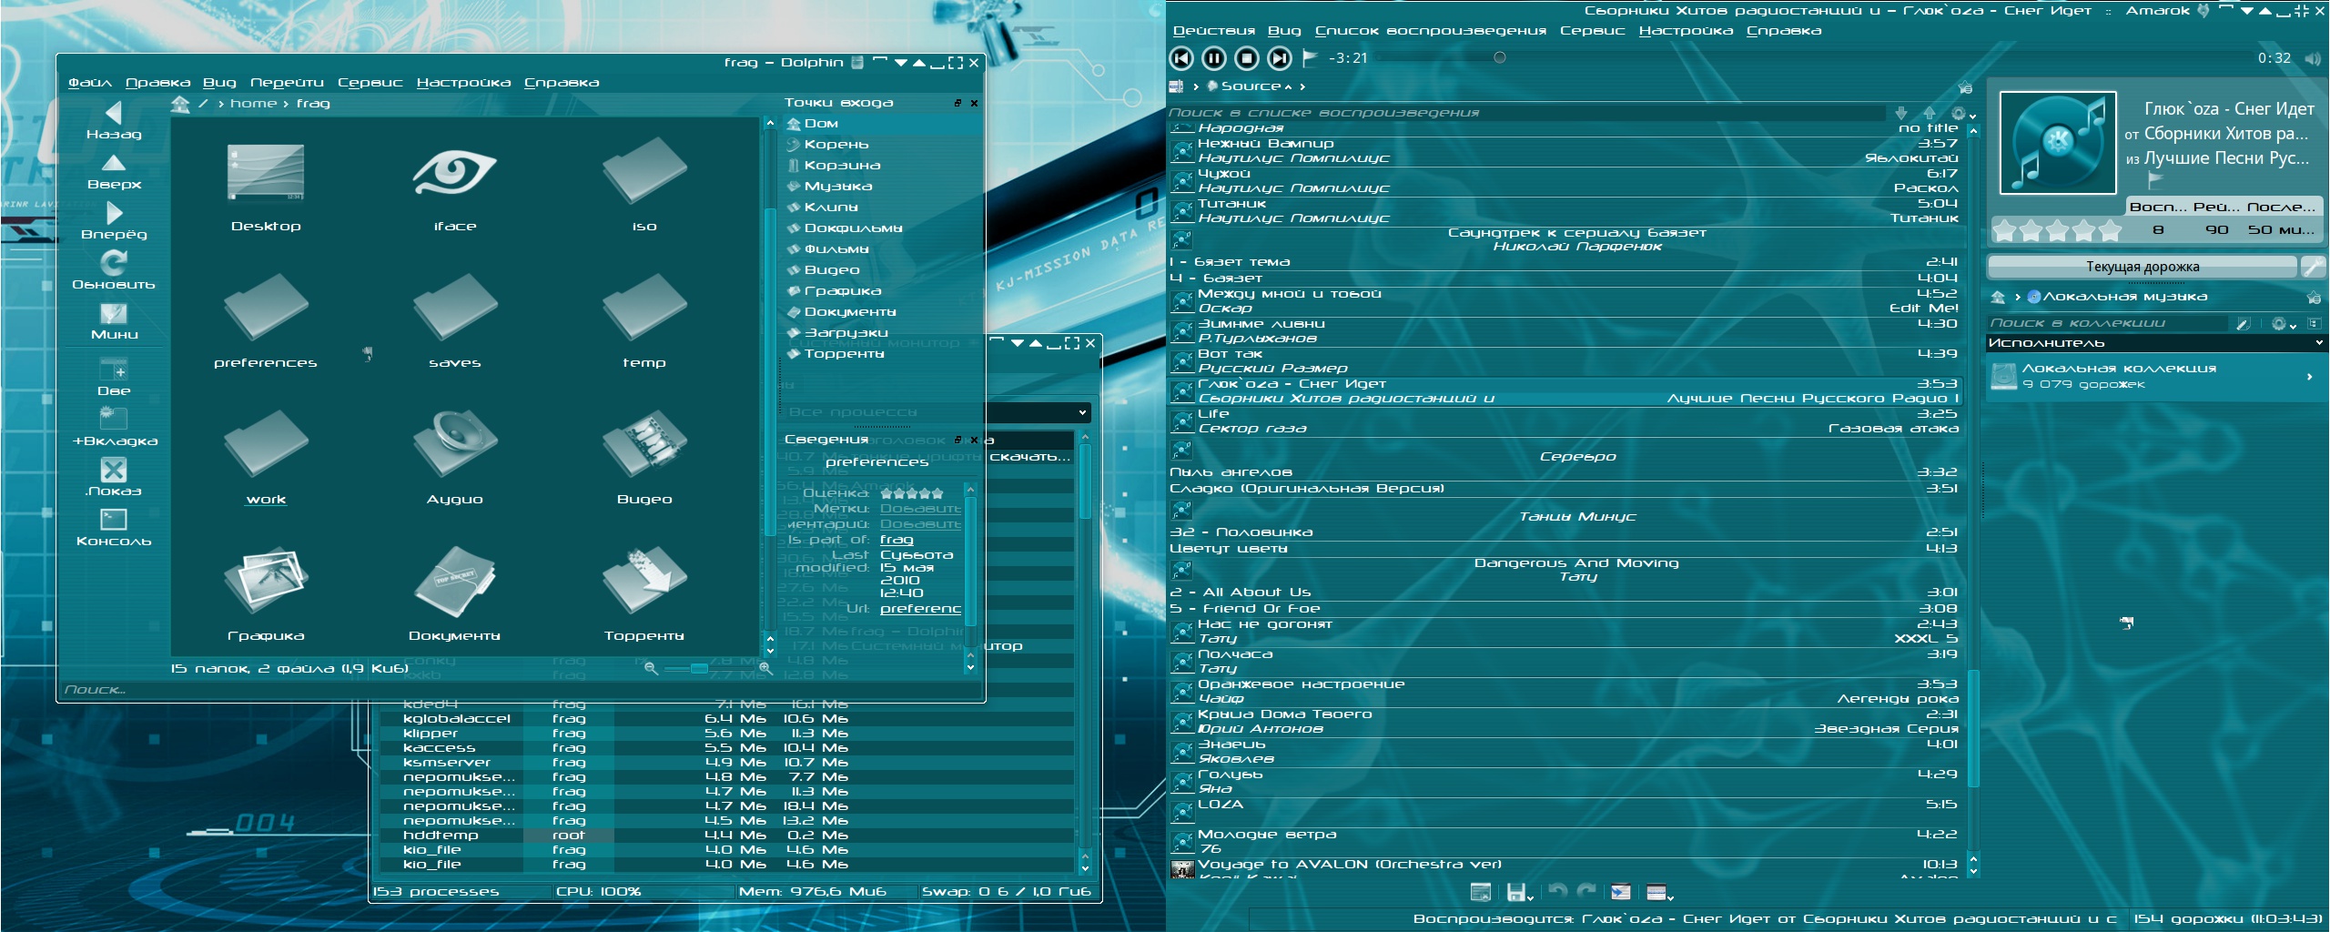
Task: Click zoom in magnifier in Dolphin status bar
Action: [x=765, y=669]
